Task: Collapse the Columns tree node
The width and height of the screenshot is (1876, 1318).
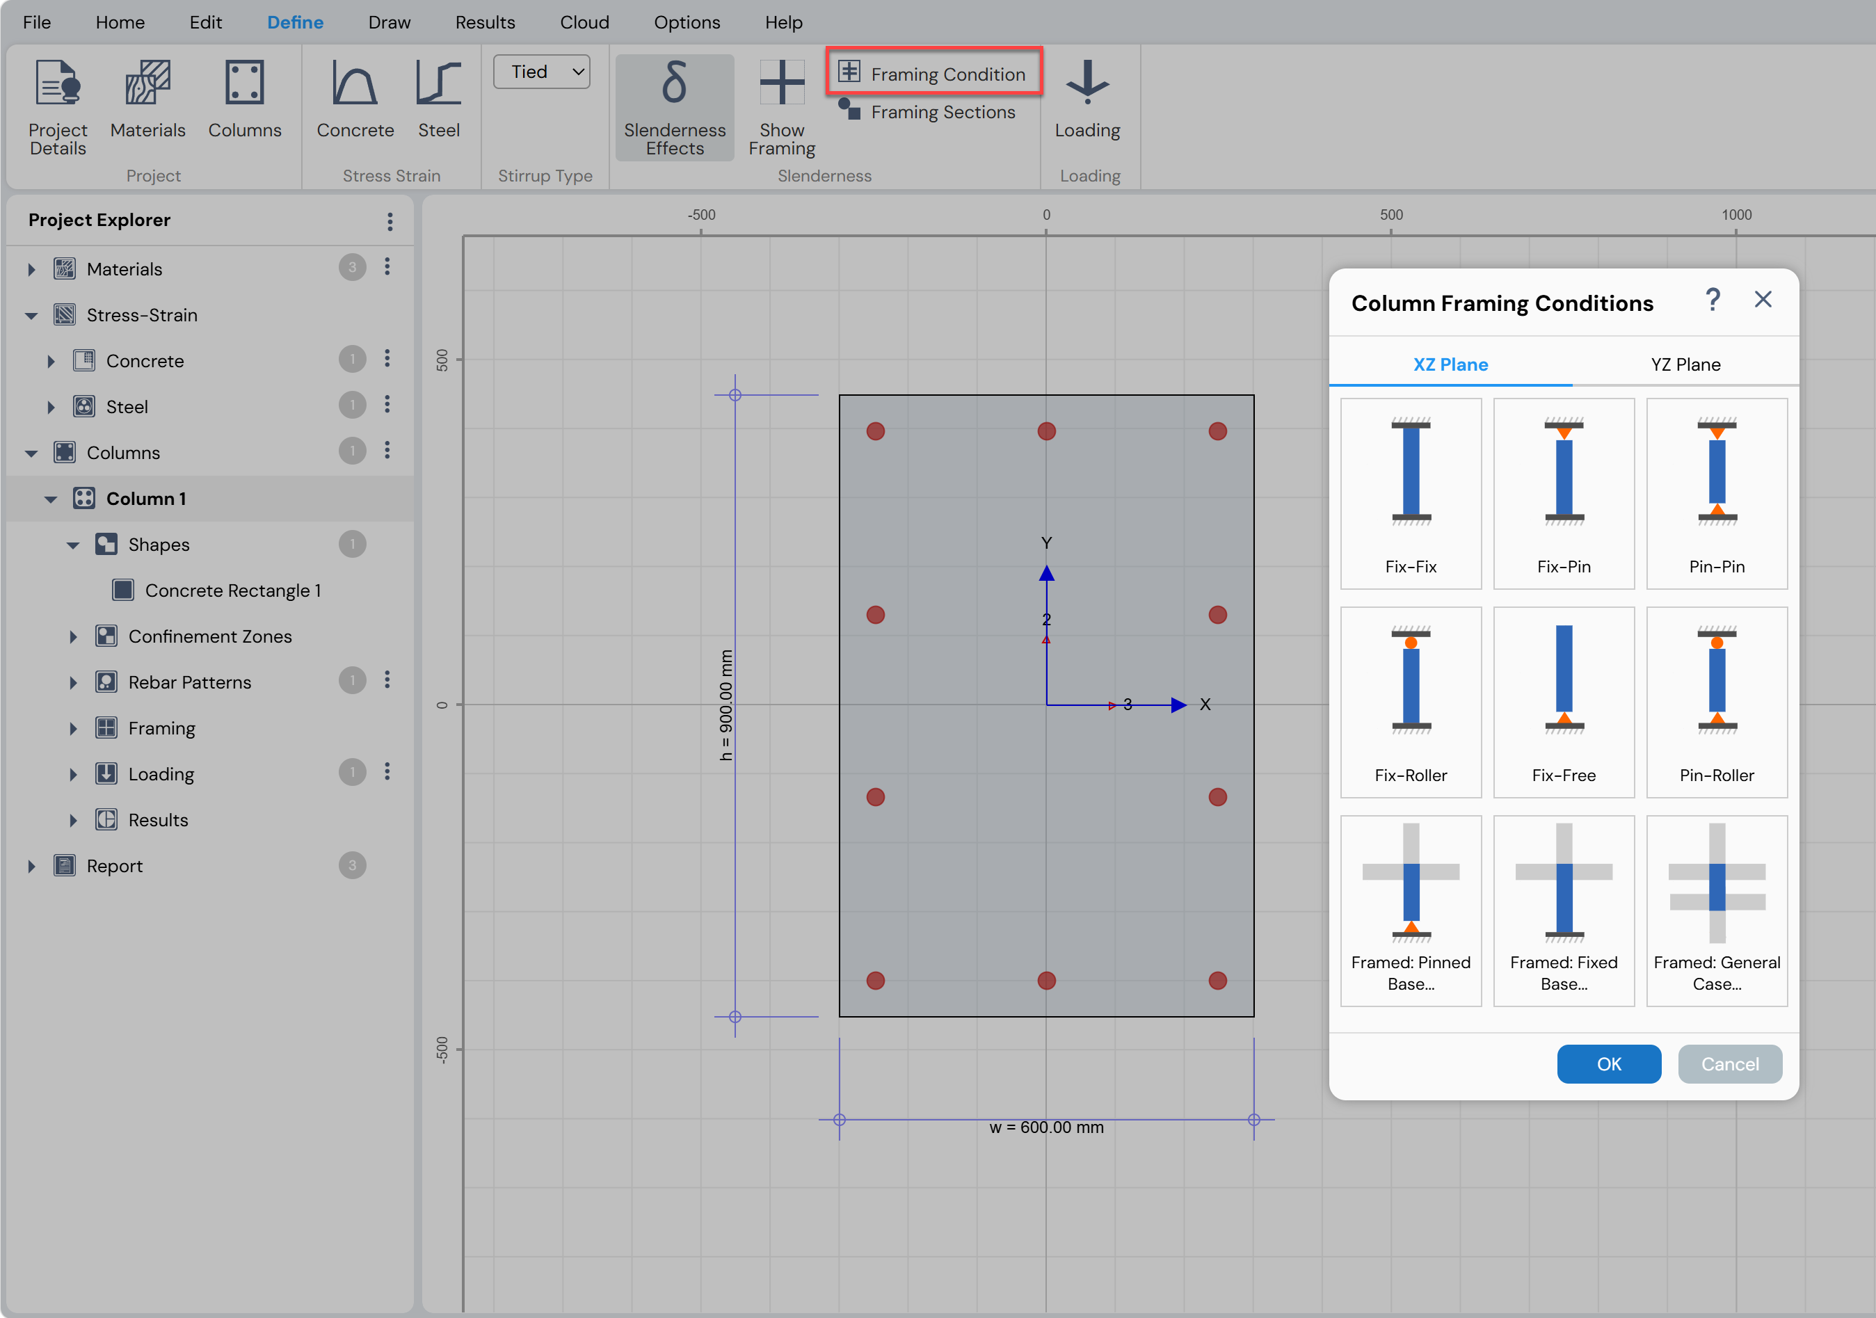Action: (32, 453)
